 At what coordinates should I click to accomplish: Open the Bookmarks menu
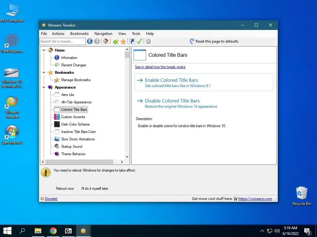point(80,34)
